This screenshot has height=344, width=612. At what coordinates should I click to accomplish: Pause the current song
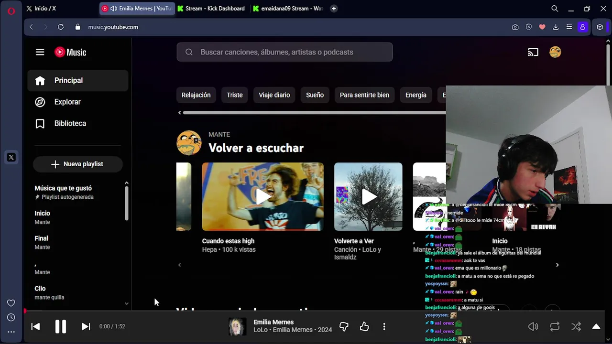[61, 326]
